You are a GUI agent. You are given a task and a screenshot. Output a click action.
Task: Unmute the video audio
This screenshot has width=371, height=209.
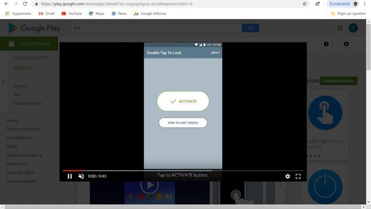click(x=81, y=176)
